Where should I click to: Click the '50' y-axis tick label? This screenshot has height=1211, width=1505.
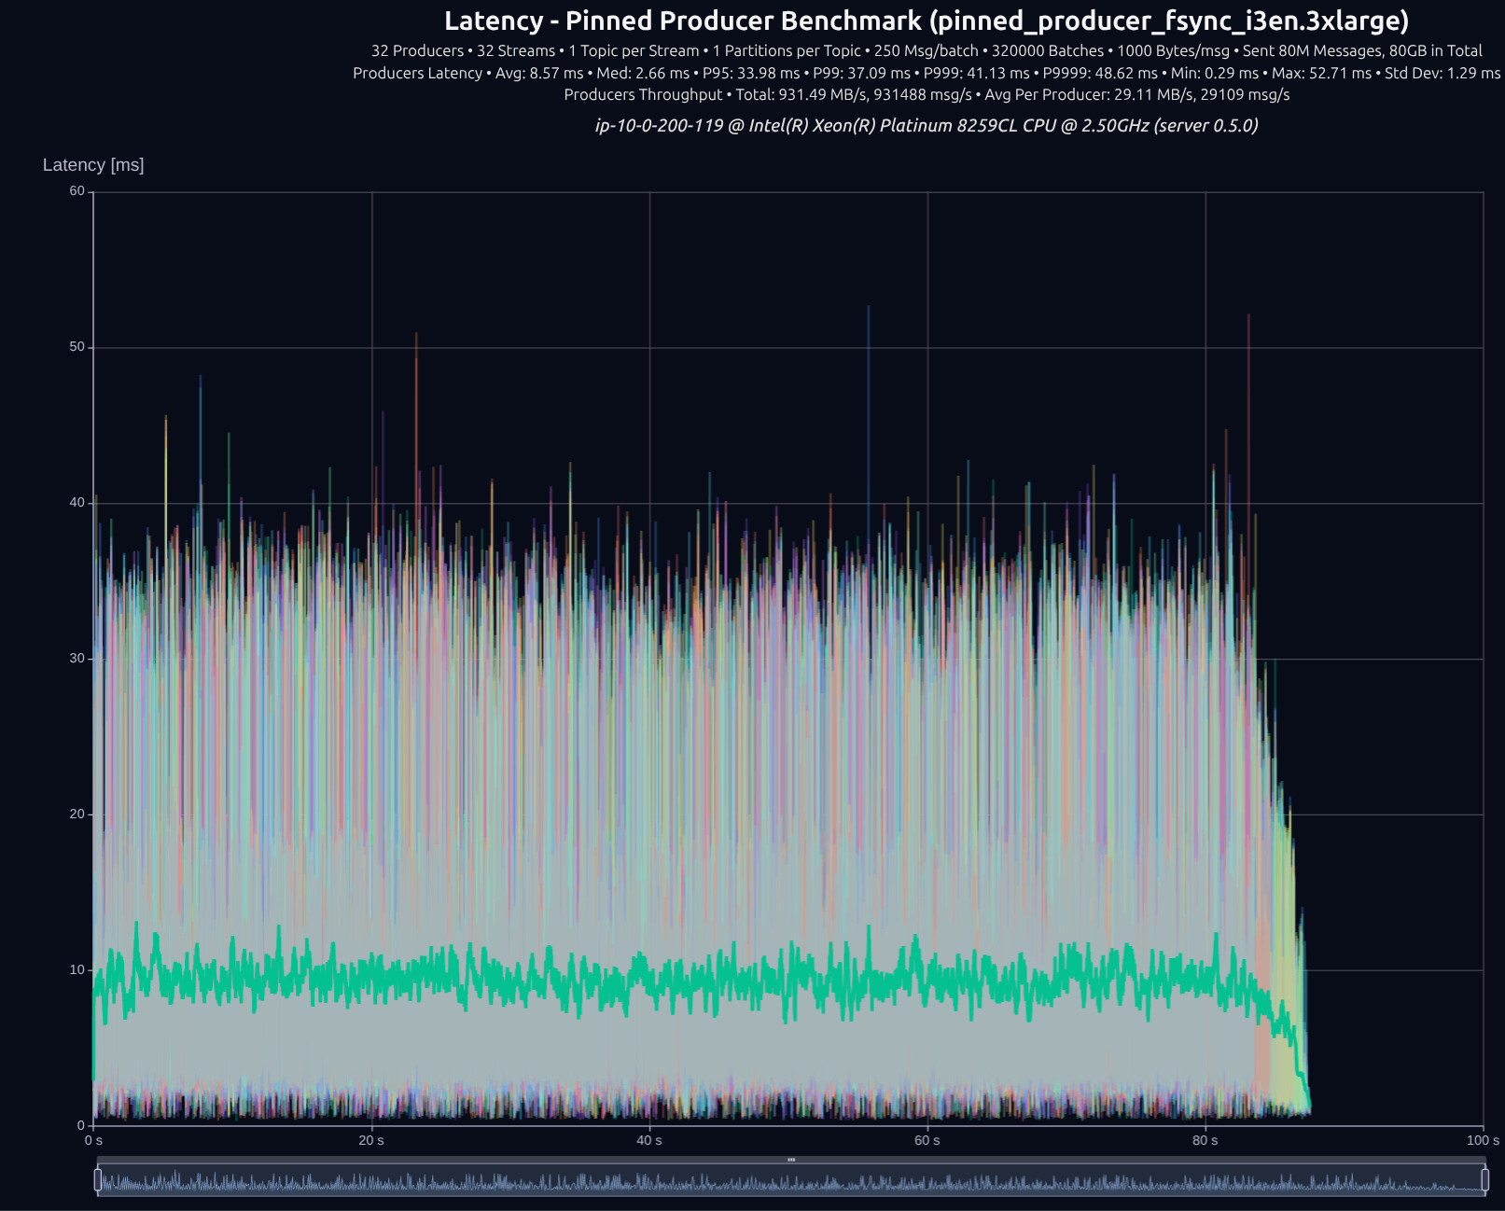coord(77,347)
